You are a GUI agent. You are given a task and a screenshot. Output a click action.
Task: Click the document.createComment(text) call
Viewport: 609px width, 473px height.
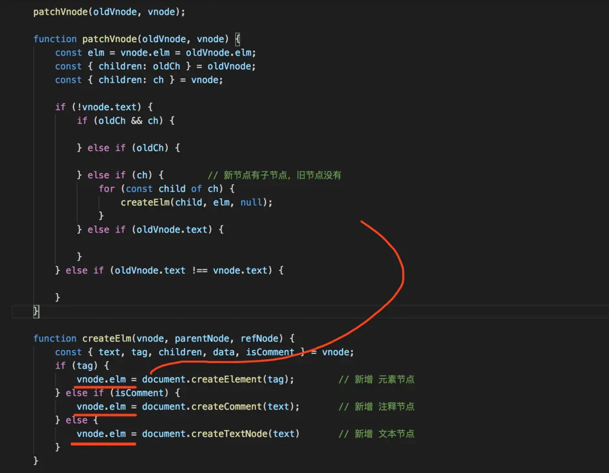pyautogui.click(x=219, y=406)
